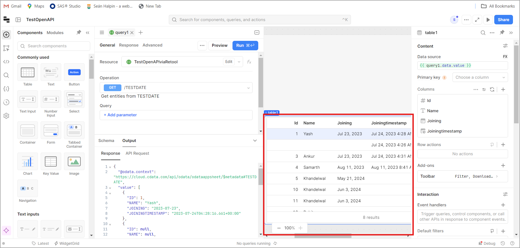Open the AI assistant sparkle icon

coord(6,230)
